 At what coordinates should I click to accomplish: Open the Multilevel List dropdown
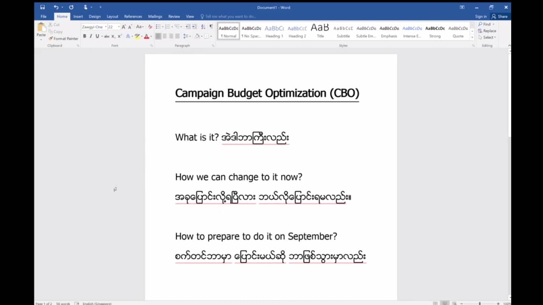pyautogui.click(x=181, y=27)
